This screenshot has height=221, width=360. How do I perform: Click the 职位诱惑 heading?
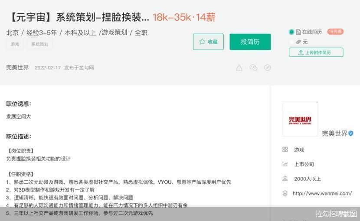point(19,104)
